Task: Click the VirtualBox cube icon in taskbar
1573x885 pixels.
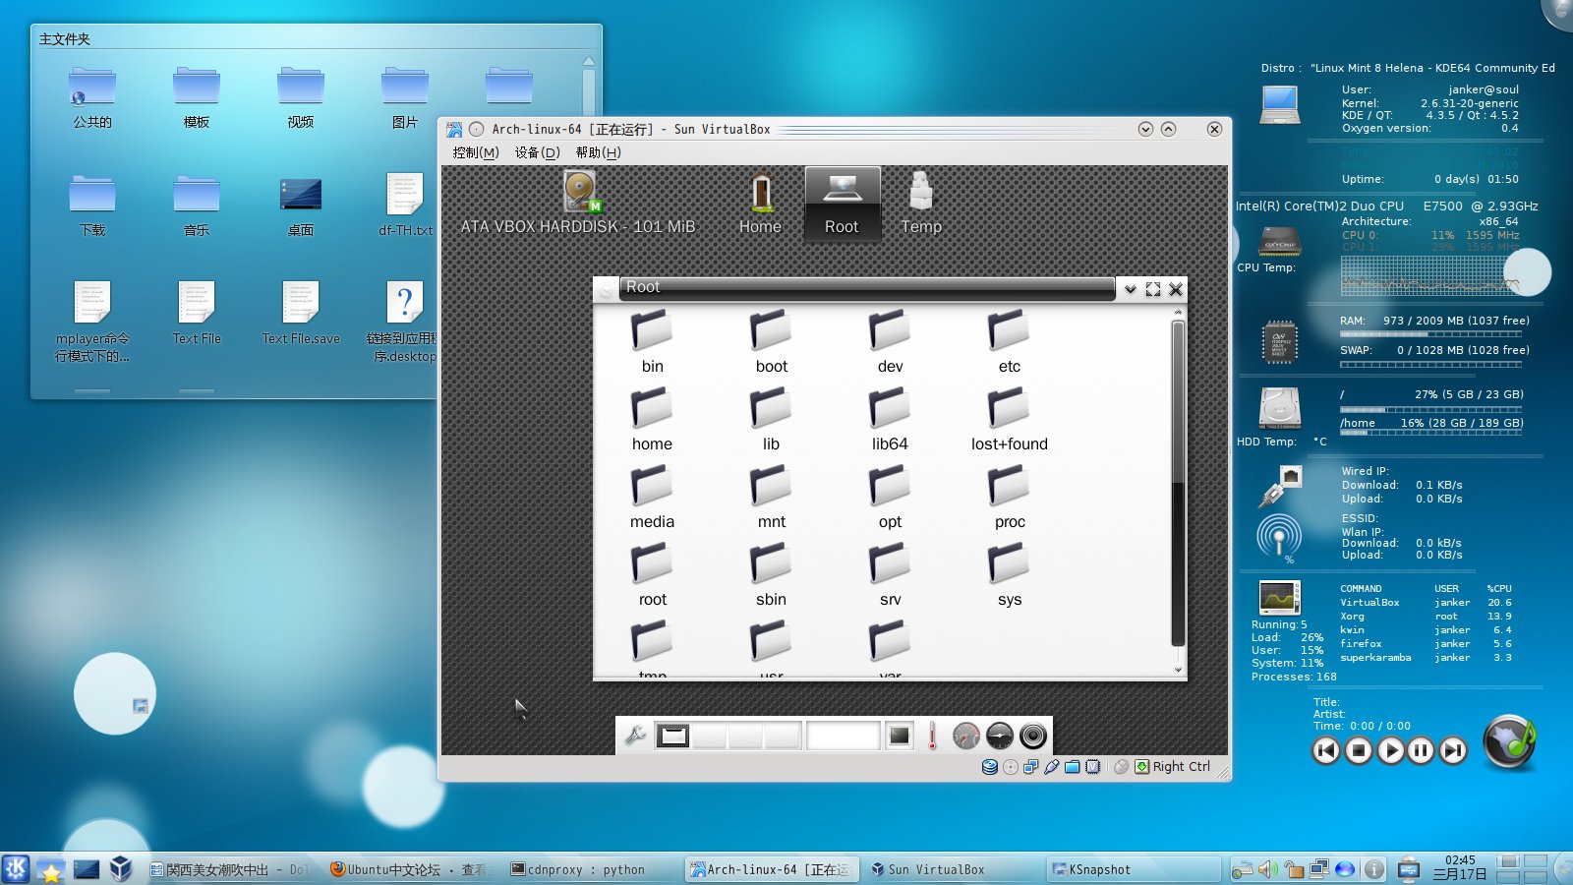Action: tap(121, 869)
